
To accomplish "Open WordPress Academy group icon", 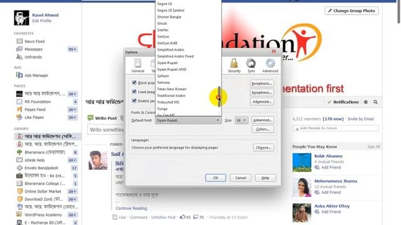I will coord(19,215).
